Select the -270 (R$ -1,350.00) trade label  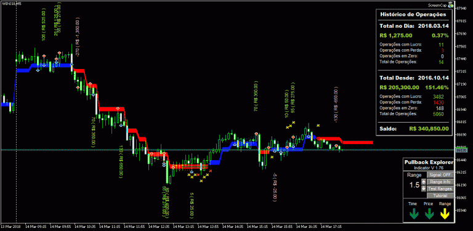[x=78, y=36]
